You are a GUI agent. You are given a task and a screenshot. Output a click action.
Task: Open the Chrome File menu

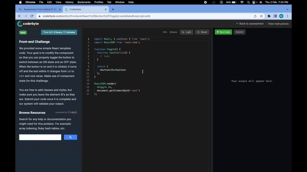41,2
